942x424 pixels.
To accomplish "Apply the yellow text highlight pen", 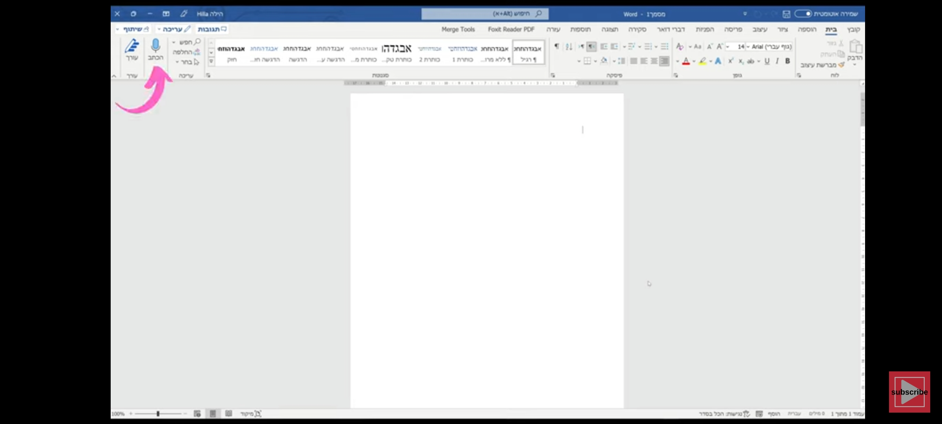I will [702, 61].
